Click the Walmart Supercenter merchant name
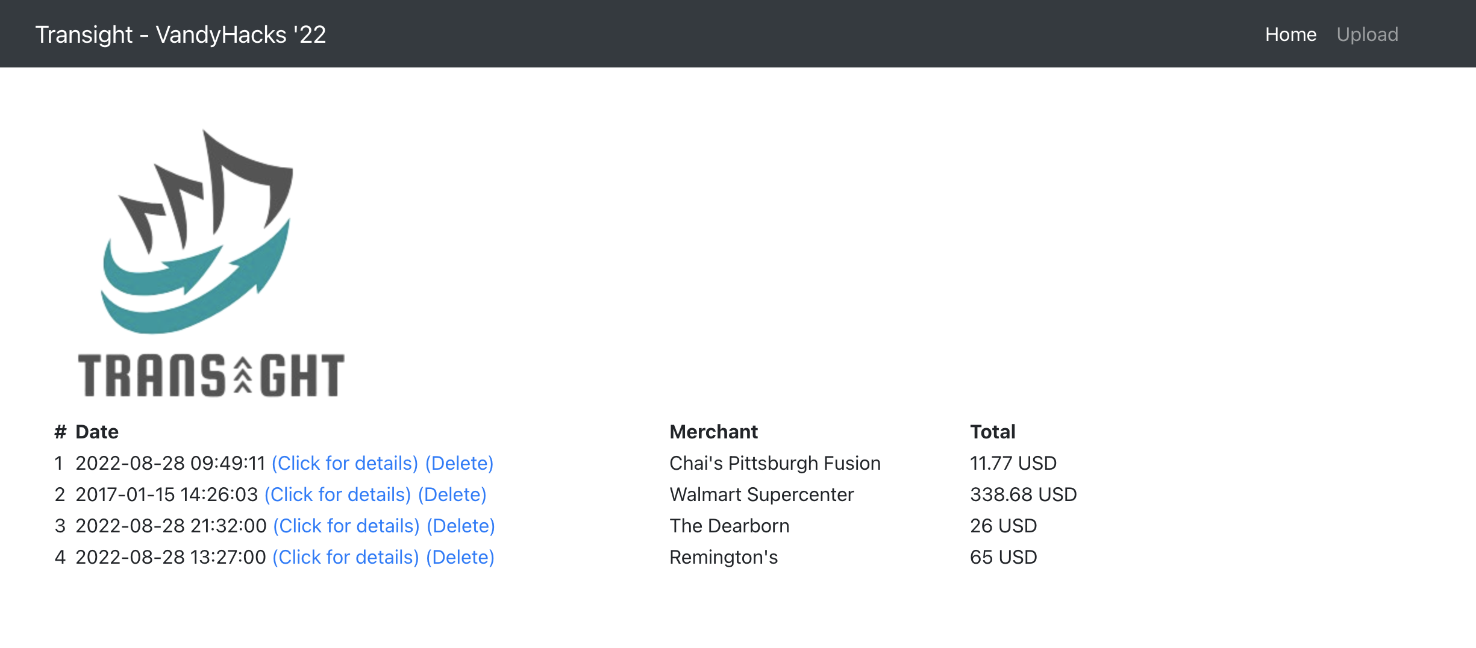This screenshot has height=648, width=1476. (761, 494)
